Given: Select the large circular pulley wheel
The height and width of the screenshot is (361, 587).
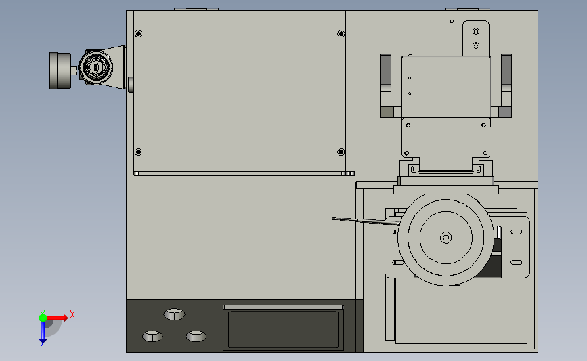Looking at the screenshot, I should click(x=445, y=238).
